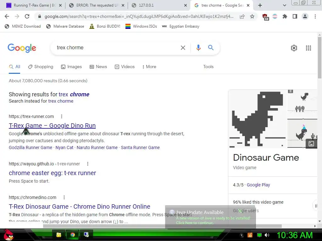Open options for the wayou.github.io result
This screenshot has height=241, width=322.
87,164
